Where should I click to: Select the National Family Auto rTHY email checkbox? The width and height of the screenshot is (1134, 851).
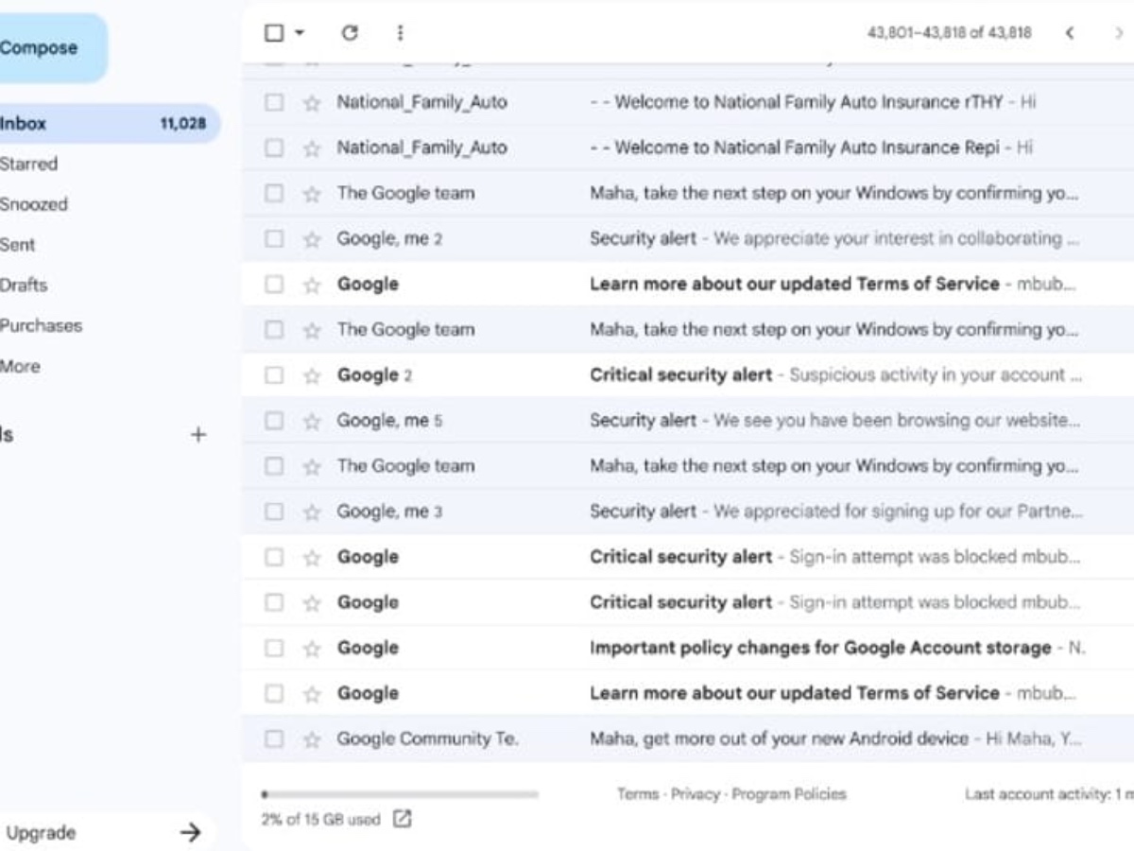point(274,102)
